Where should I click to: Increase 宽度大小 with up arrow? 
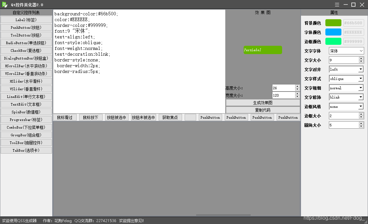(x=297, y=93)
